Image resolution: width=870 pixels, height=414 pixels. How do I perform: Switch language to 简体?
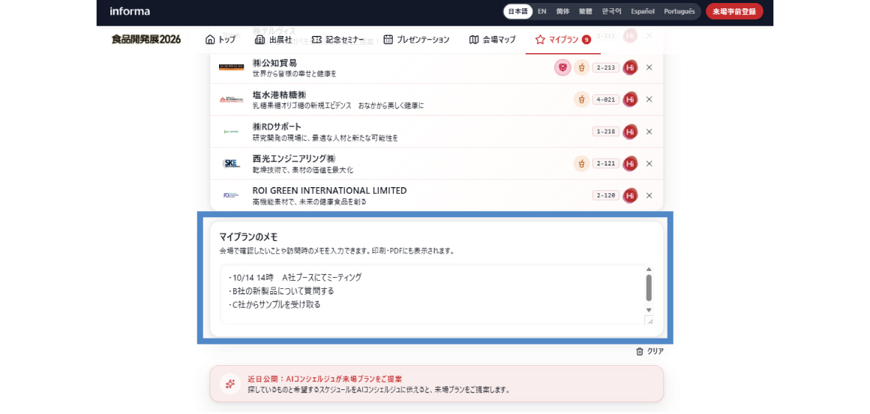pos(562,11)
